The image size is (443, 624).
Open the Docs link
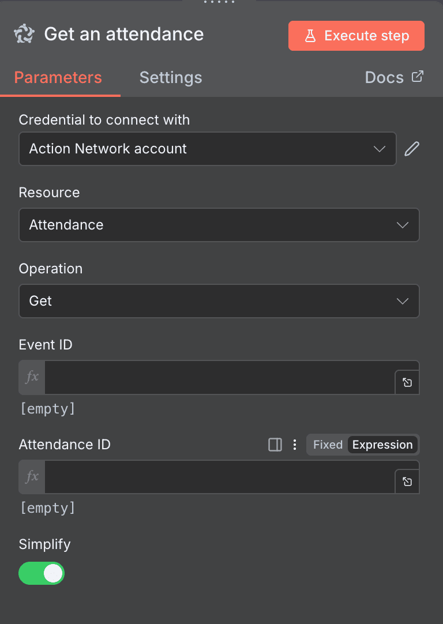(x=384, y=77)
